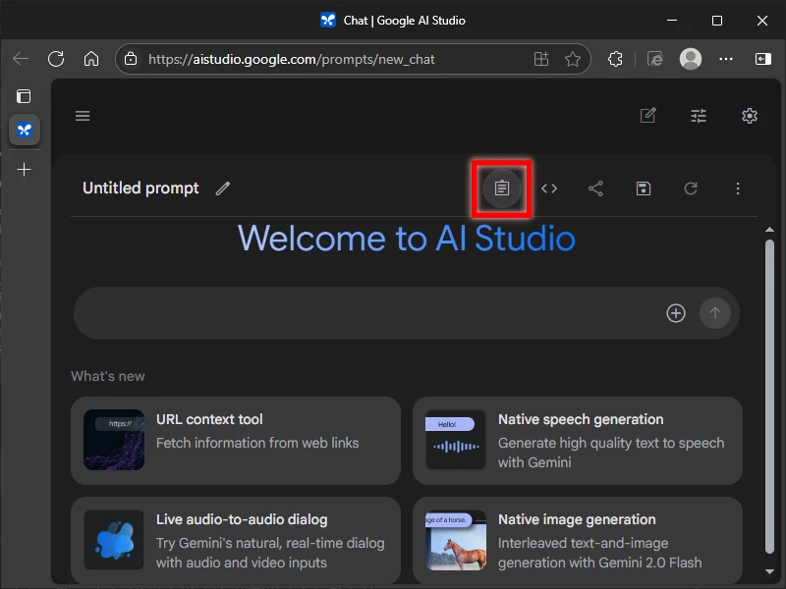The width and height of the screenshot is (786, 589).
Task: Open prompt more options menu
Action: click(738, 188)
